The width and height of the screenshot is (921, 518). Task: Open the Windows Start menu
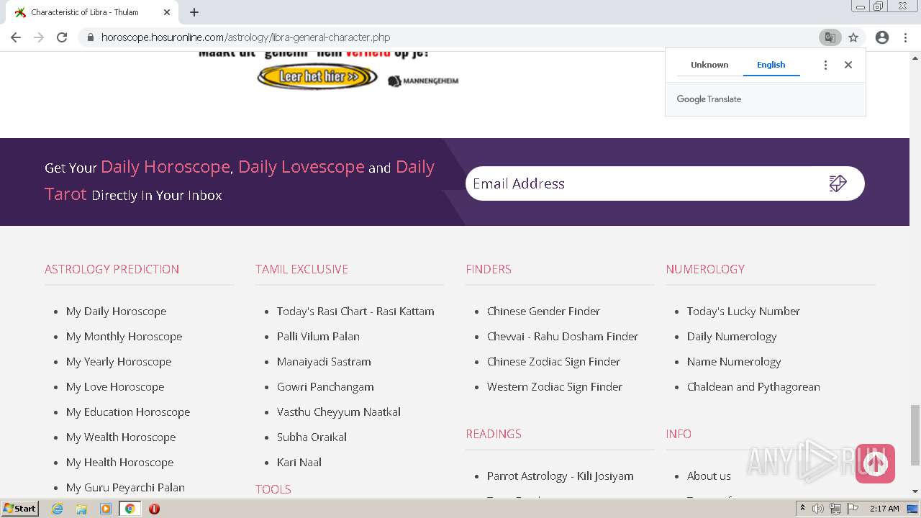click(20, 509)
